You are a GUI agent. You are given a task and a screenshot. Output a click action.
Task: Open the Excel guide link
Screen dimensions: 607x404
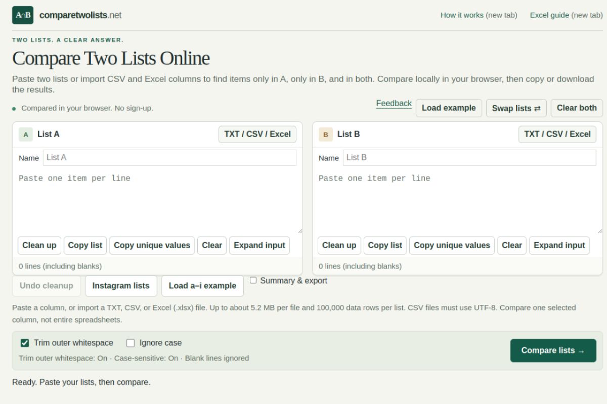point(567,15)
